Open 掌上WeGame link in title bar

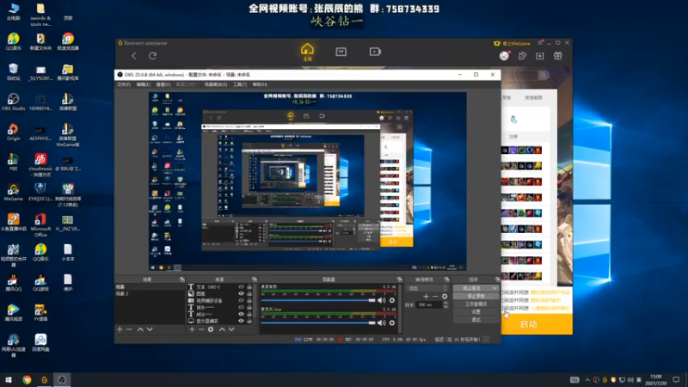tap(512, 43)
